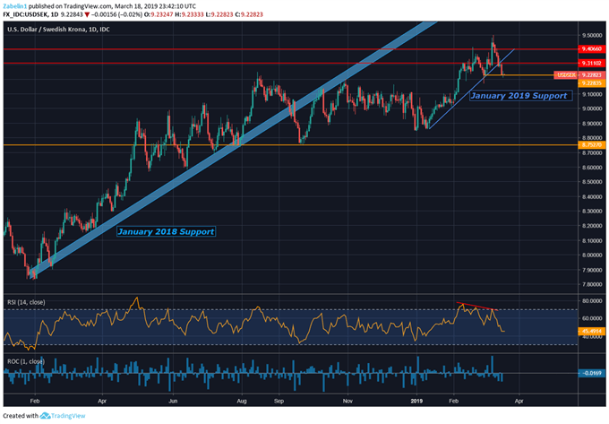Click the red RSI divergence trendline
The height and width of the screenshot is (424, 609).
click(477, 306)
